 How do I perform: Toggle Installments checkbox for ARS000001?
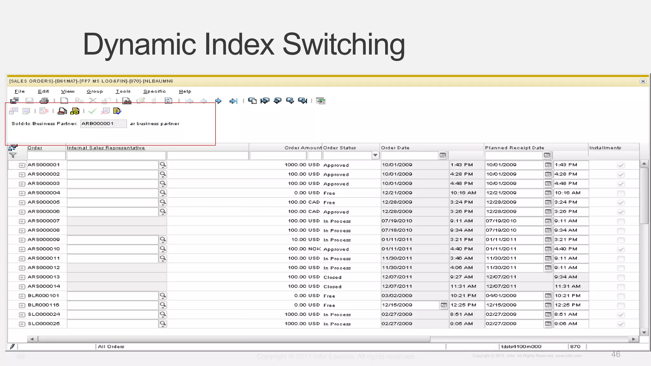[620, 165]
